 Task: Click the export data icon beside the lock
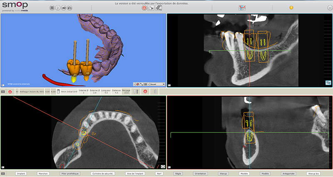pos(152,8)
